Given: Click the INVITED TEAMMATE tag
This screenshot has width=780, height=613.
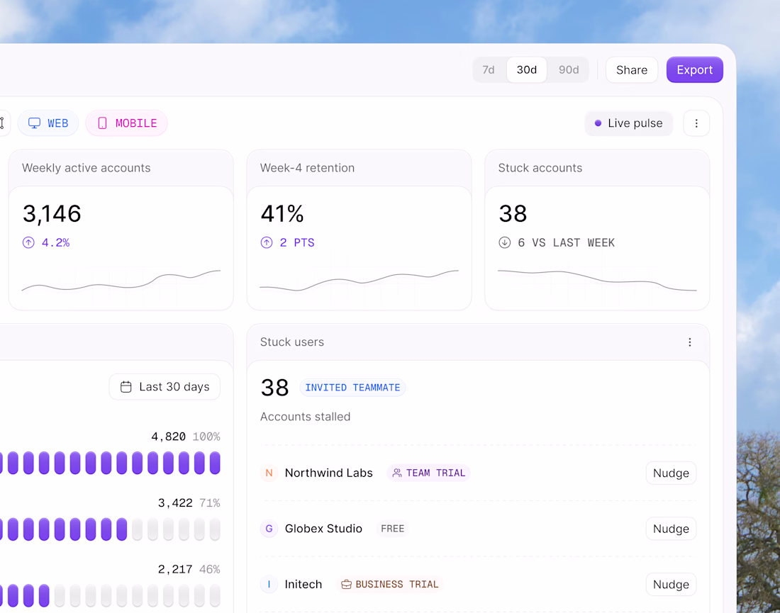Looking at the screenshot, I should (352, 388).
